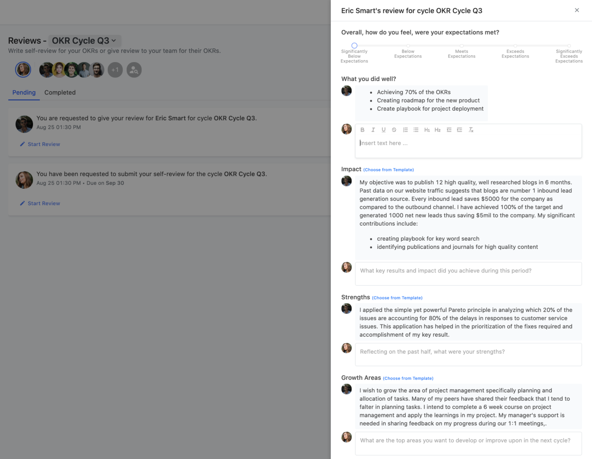Select Significantly Below Expectations rating
Image resolution: width=592 pixels, height=459 pixels.
[x=354, y=45]
